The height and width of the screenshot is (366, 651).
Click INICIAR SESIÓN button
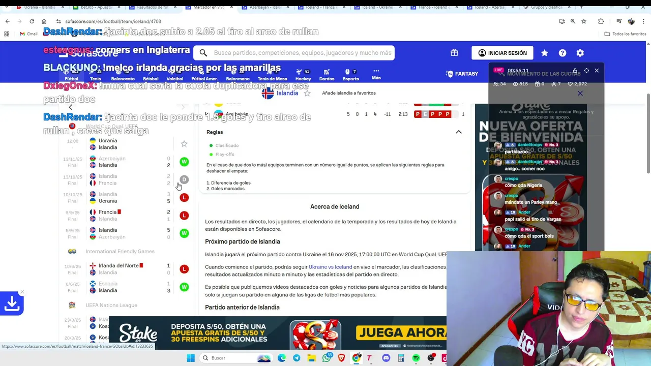(x=502, y=53)
